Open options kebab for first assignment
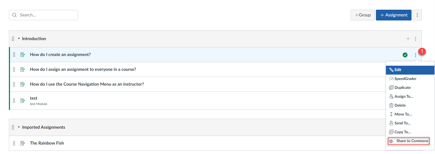Viewport: 435px width, 154px height. coord(415,55)
